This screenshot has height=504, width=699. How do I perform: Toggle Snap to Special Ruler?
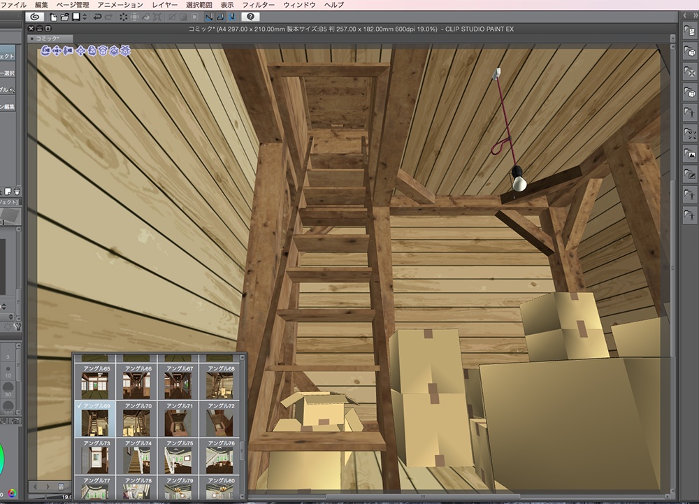[x=220, y=17]
